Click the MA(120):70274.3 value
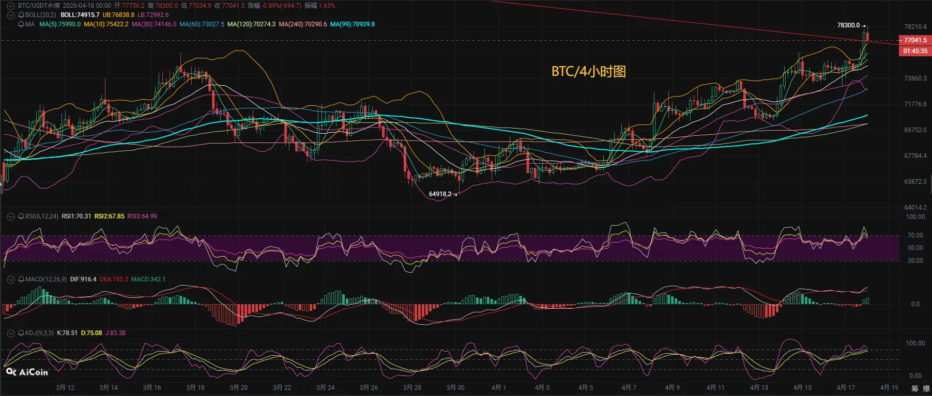This screenshot has height=396, width=932. point(252,24)
